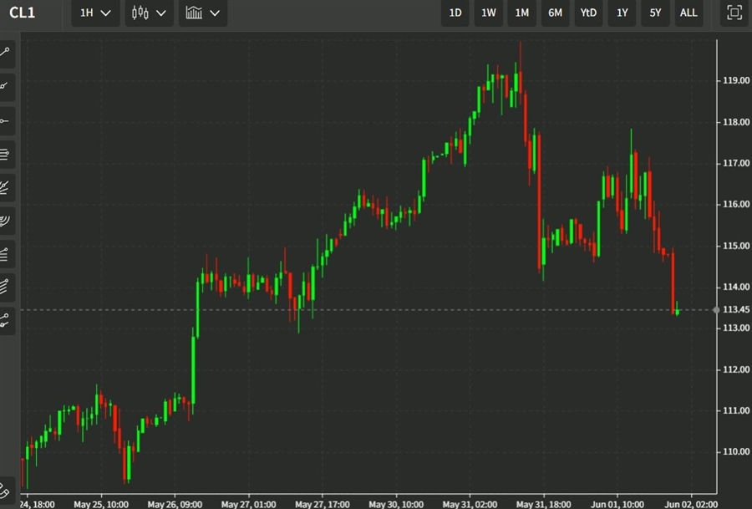Click the current price marker dot on axis
The image size is (752, 509).
tap(716, 310)
